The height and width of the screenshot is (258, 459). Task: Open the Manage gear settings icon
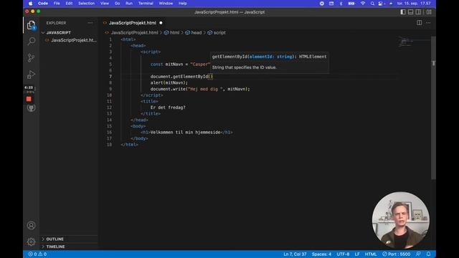[x=31, y=242]
